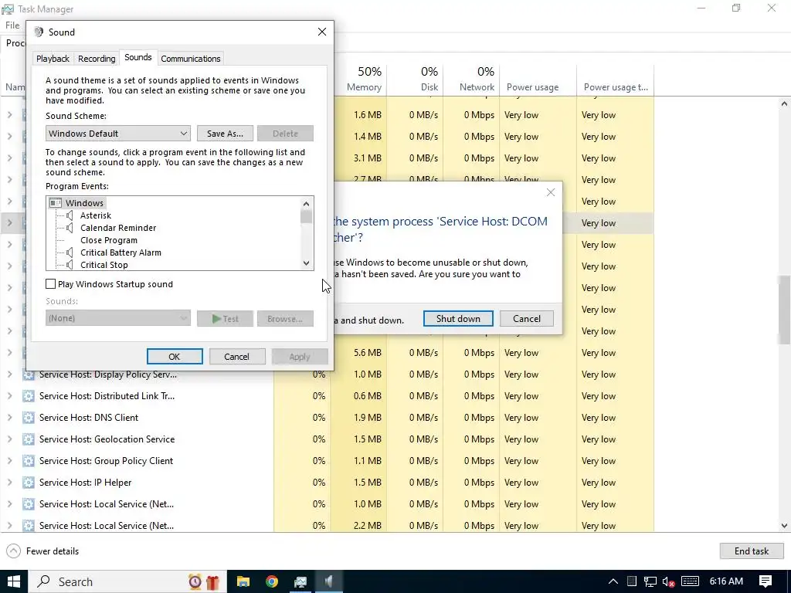Open the Windows Start menu
Screen dimensions: 791x593
[x=13, y=581]
